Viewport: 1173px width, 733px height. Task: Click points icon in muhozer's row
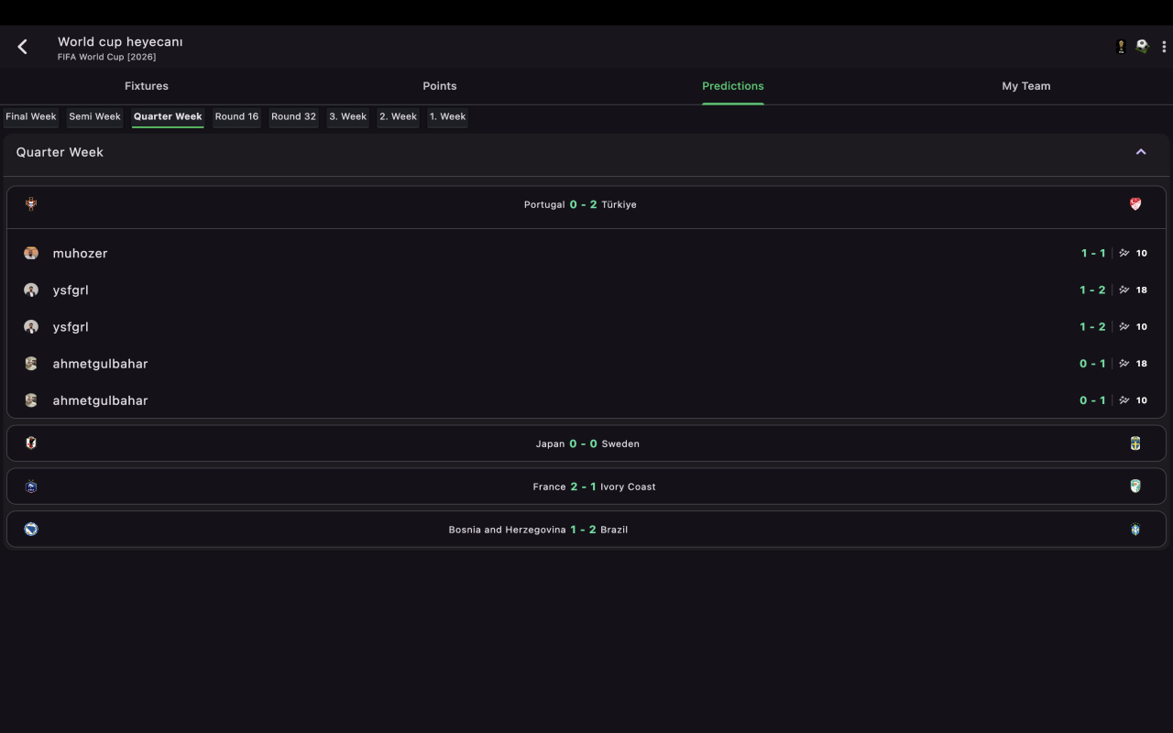coord(1124,253)
